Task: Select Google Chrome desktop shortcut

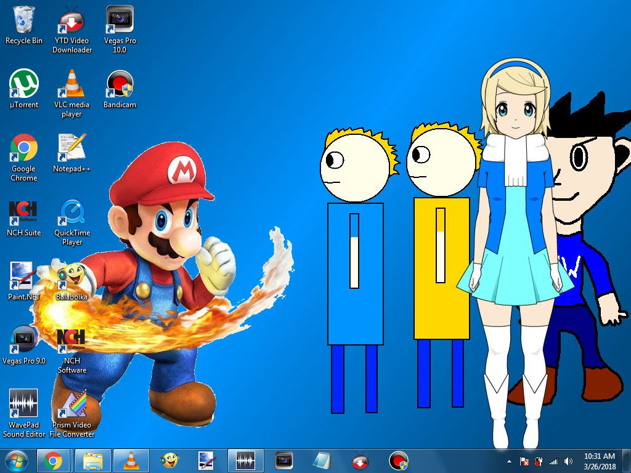Action: click(24, 158)
